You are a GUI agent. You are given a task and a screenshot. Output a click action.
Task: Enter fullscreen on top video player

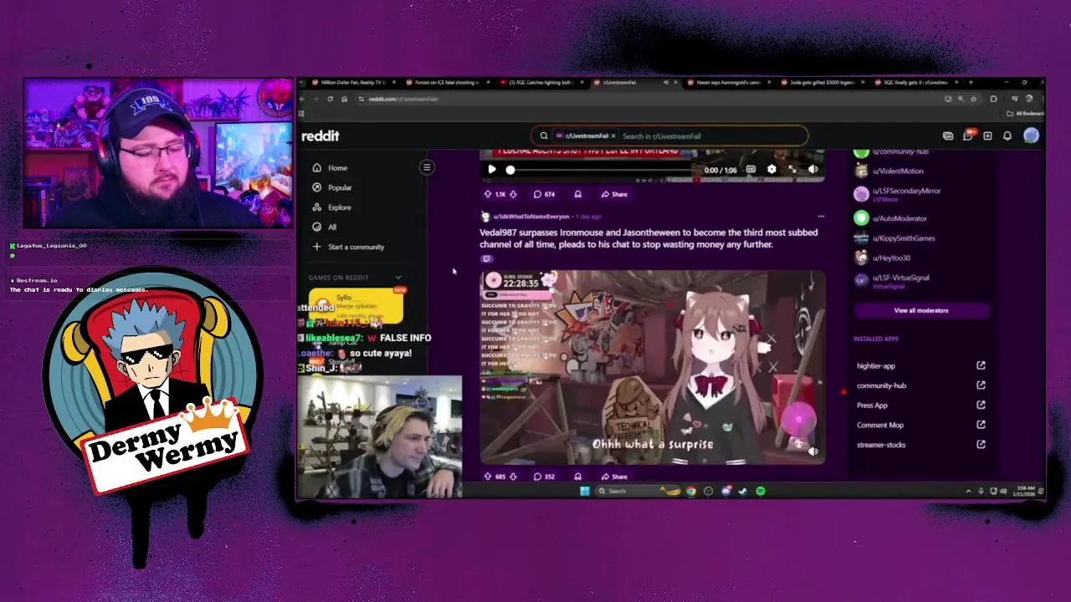pos(792,170)
